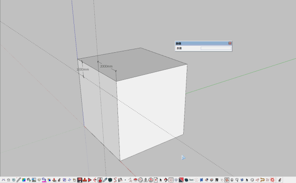Close the small value dialog panel
The height and width of the screenshot is (183, 296).
230,43
